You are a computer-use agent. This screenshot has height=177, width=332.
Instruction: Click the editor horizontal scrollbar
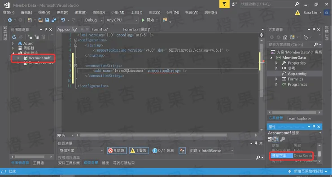click(x=153, y=135)
